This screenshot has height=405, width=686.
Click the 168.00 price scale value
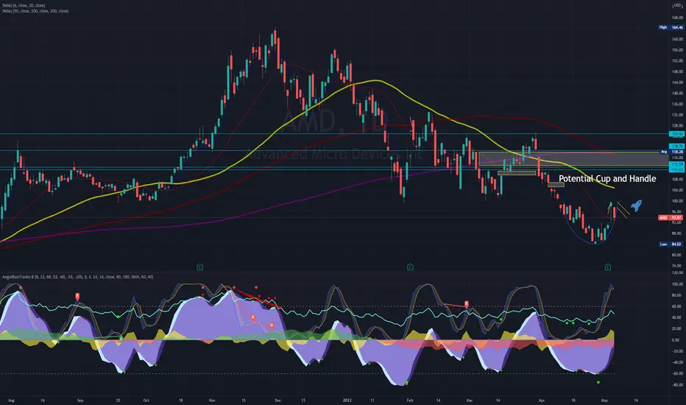[677, 18]
